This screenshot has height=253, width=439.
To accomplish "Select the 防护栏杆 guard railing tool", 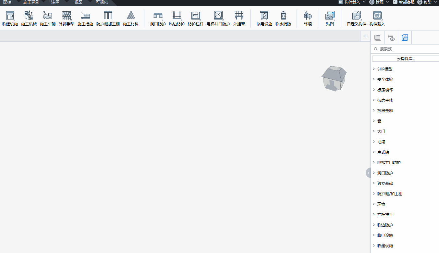I will point(196,19).
